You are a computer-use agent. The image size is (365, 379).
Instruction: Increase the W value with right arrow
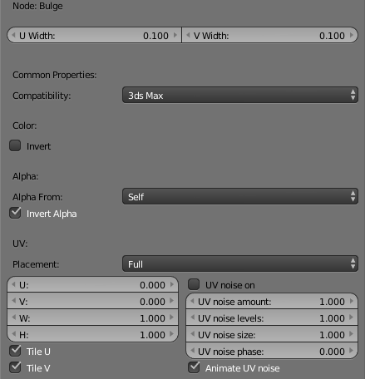pos(172,317)
